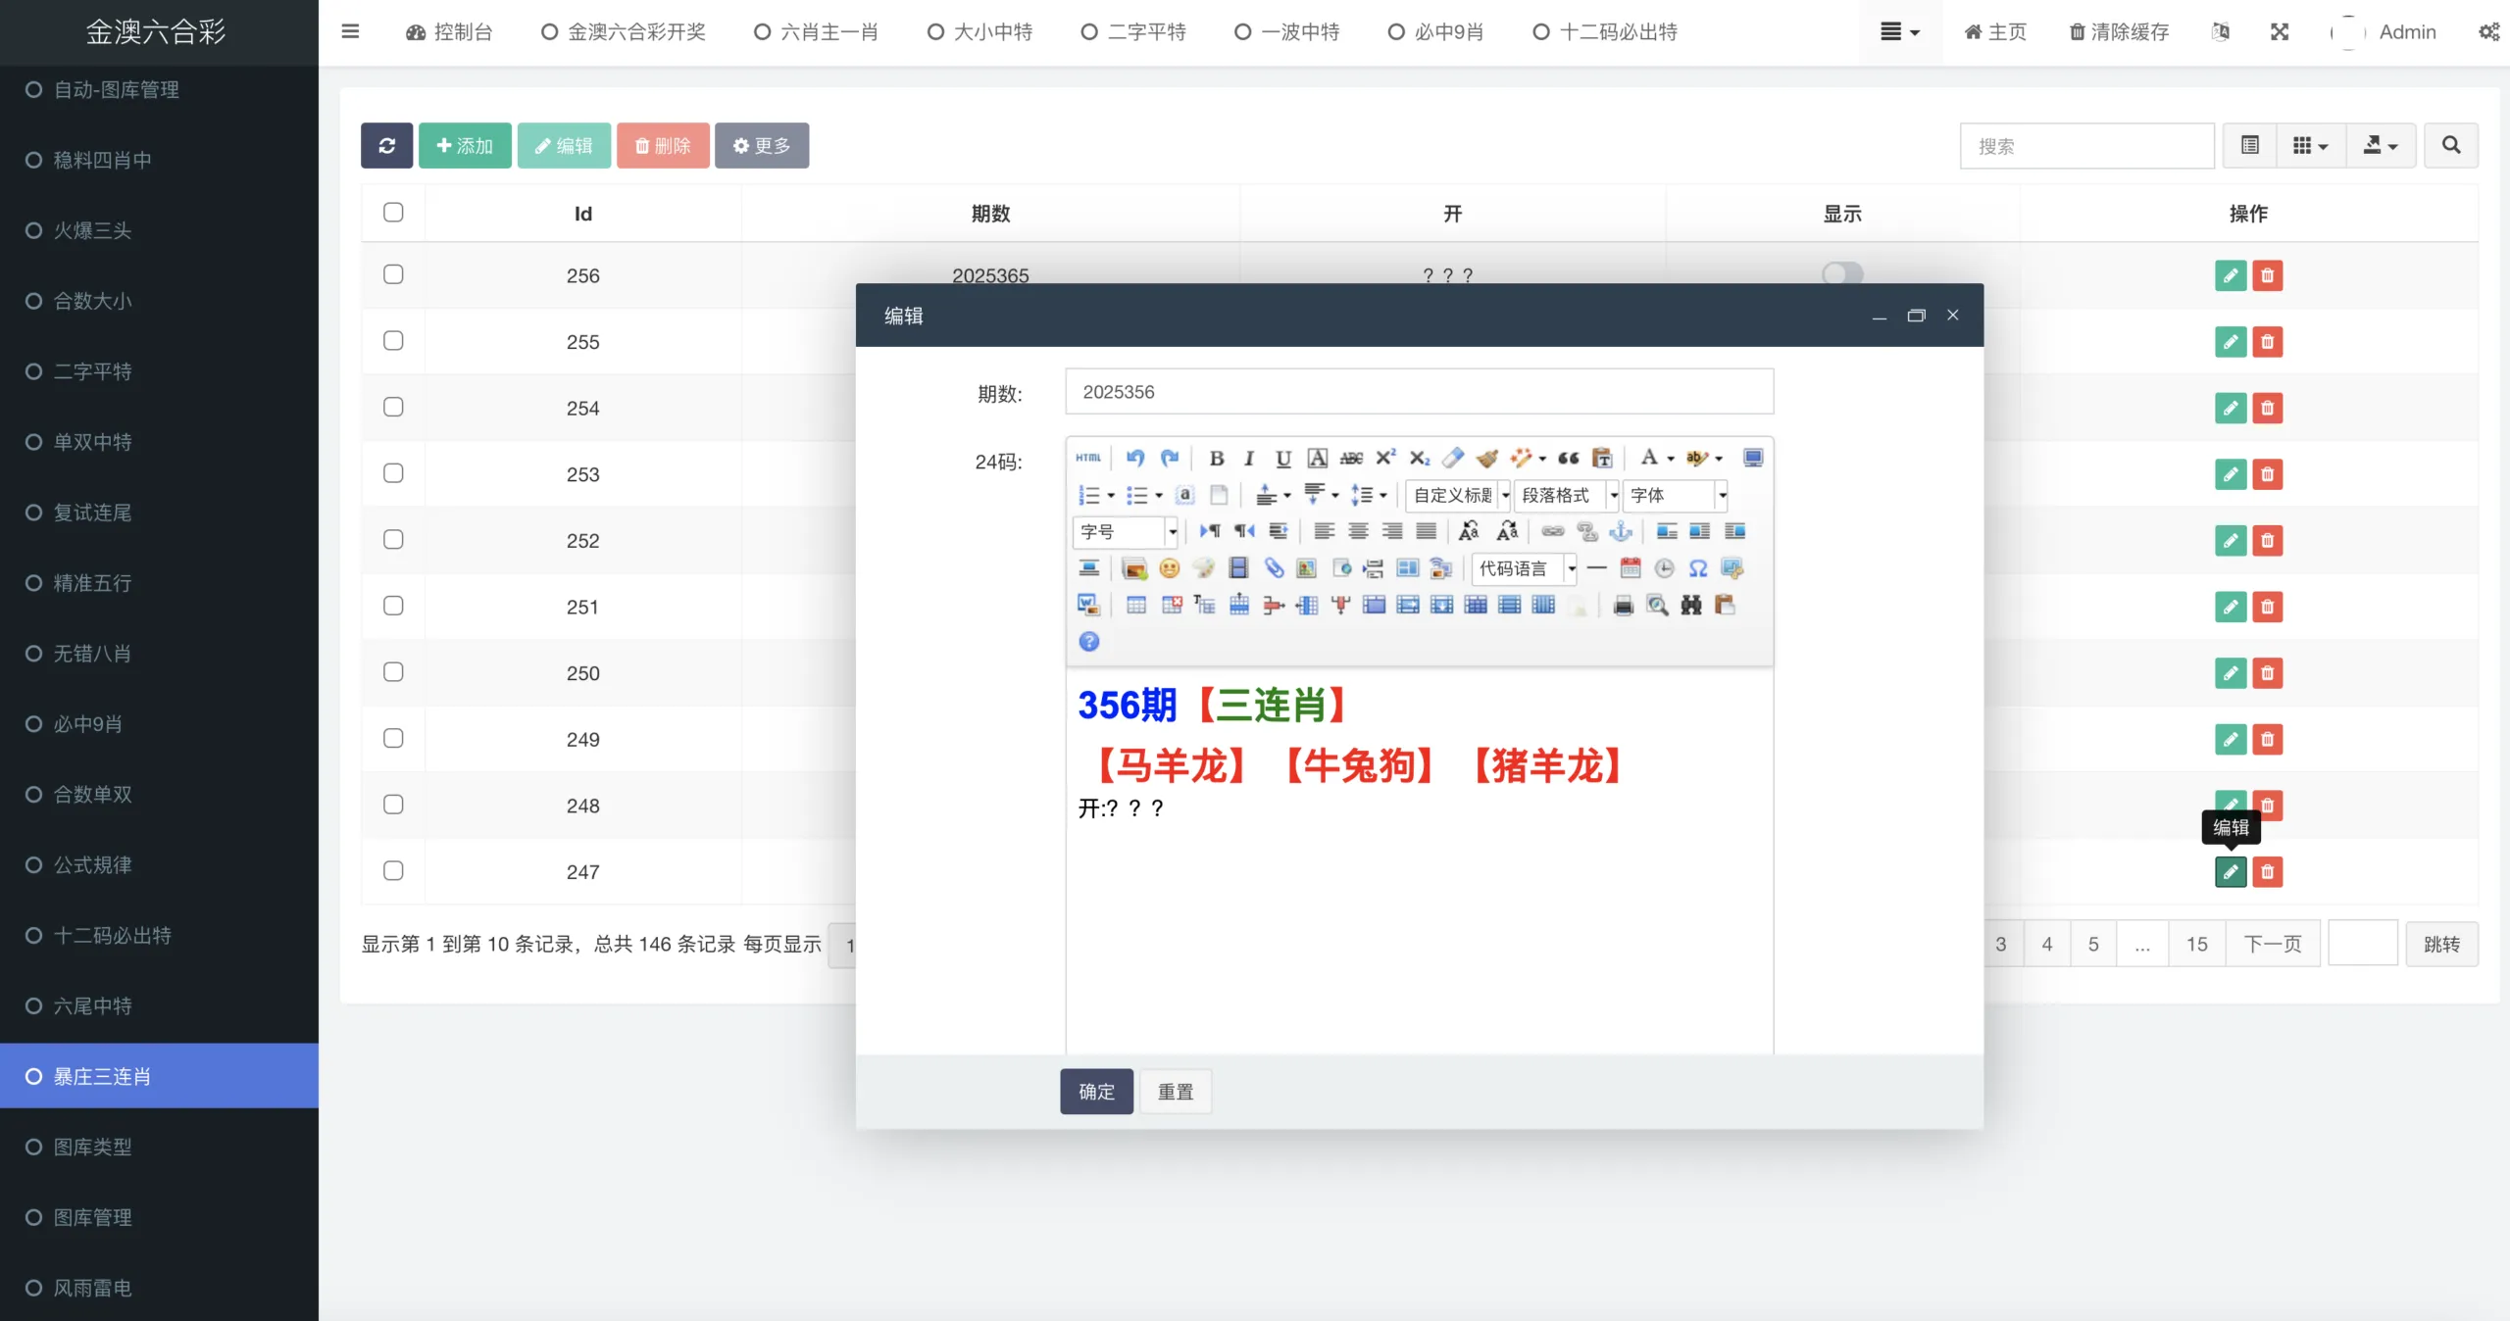Click the 期数 input field
This screenshot has width=2510, height=1321.
pyautogui.click(x=1420, y=392)
